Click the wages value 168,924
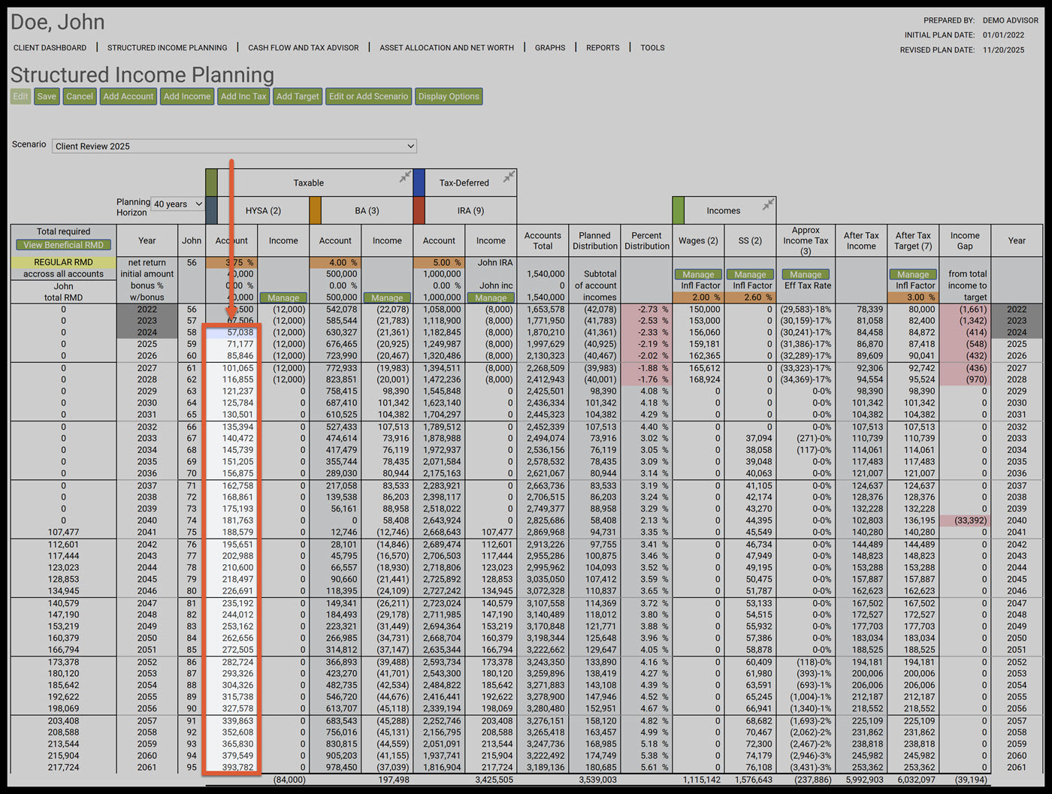 point(704,379)
